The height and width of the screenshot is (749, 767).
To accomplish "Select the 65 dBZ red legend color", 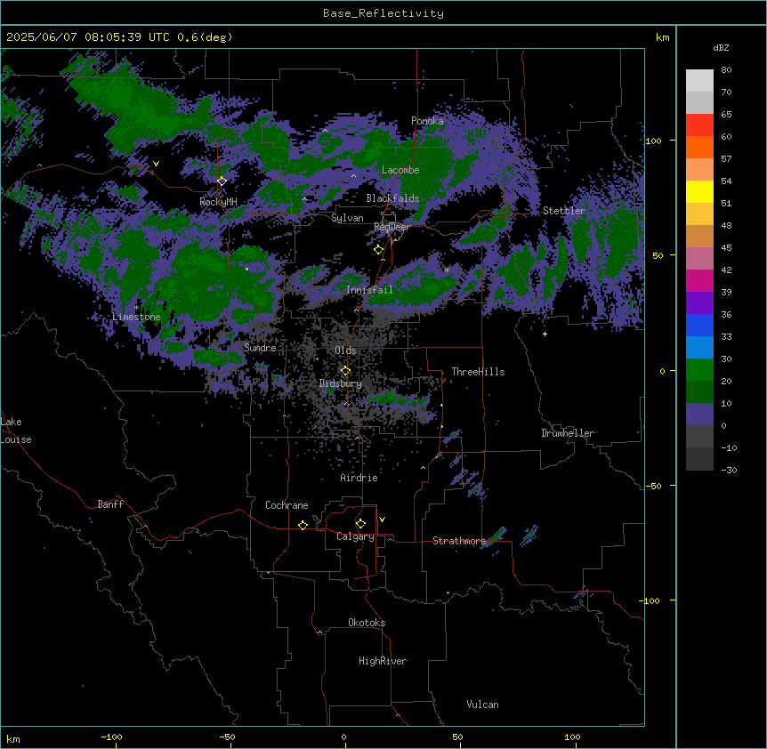I will click(699, 125).
